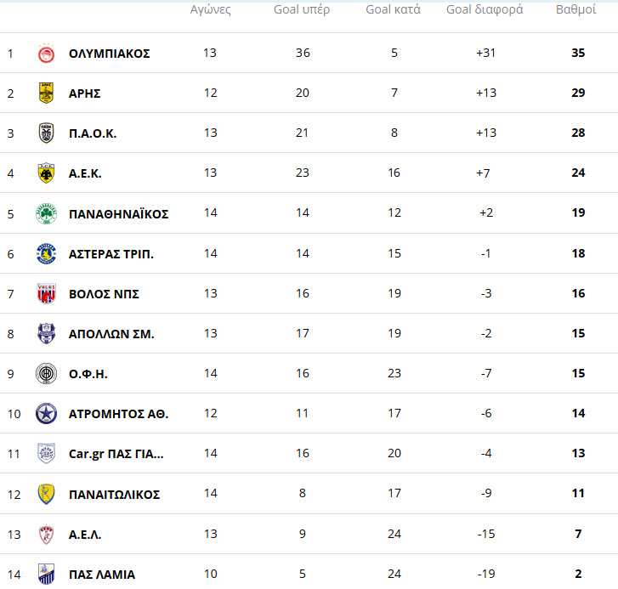
Task: Click the Ο.Φ.Η. circular black crest
Action: pyautogui.click(x=46, y=373)
